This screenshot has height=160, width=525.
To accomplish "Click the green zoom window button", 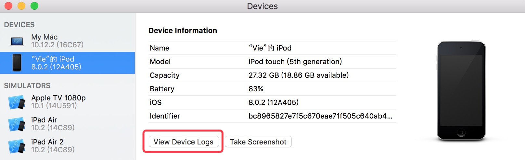I will tap(34, 6).
